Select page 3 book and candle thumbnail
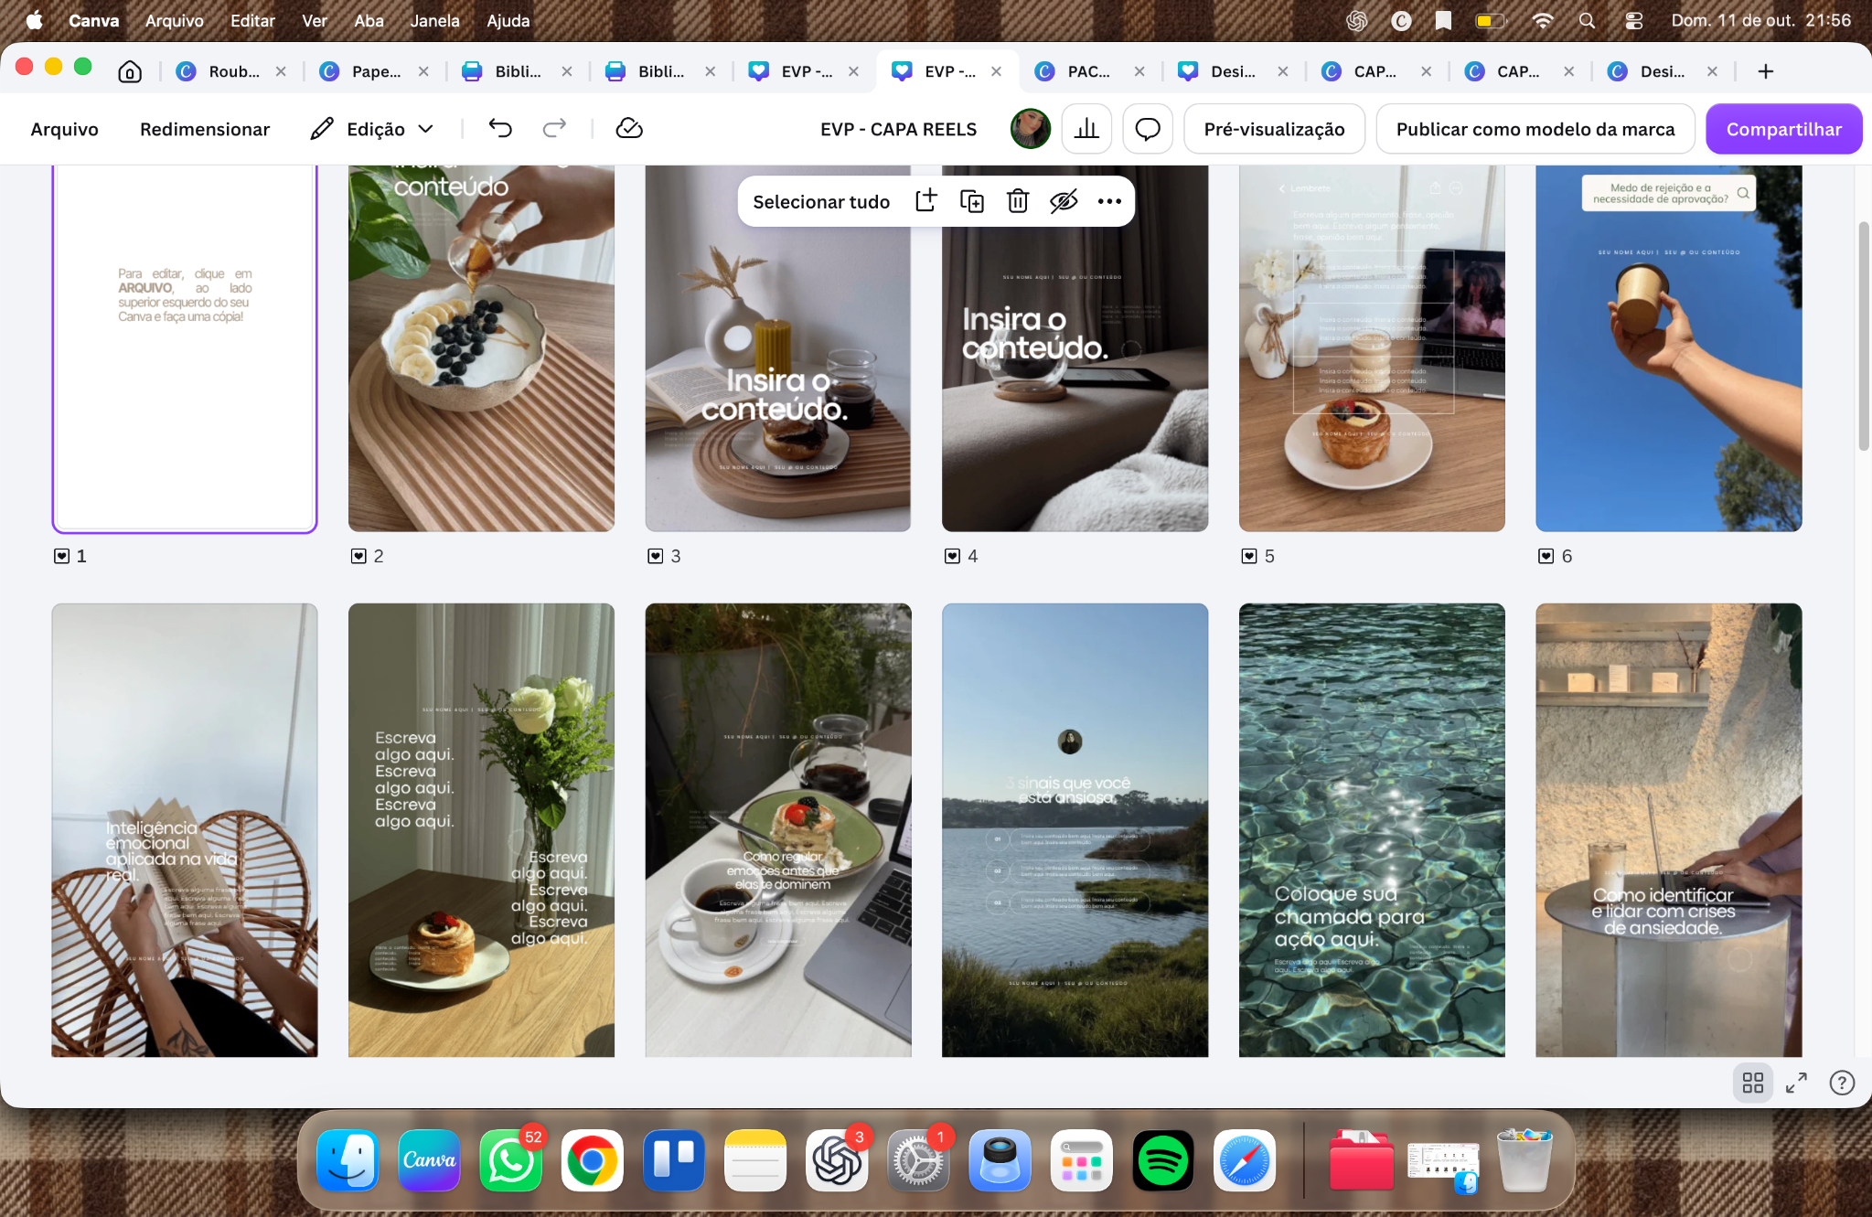The height and width of the screenshot is (1217, 1872). pos(778,348)
